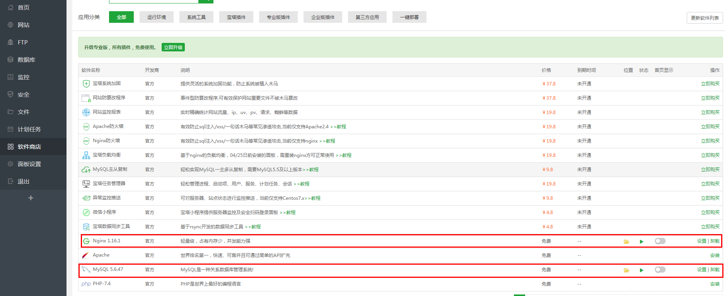The image size is (725, 296).
Task: Click the 异常监控推送 icon
Action: tap(86, 198)
